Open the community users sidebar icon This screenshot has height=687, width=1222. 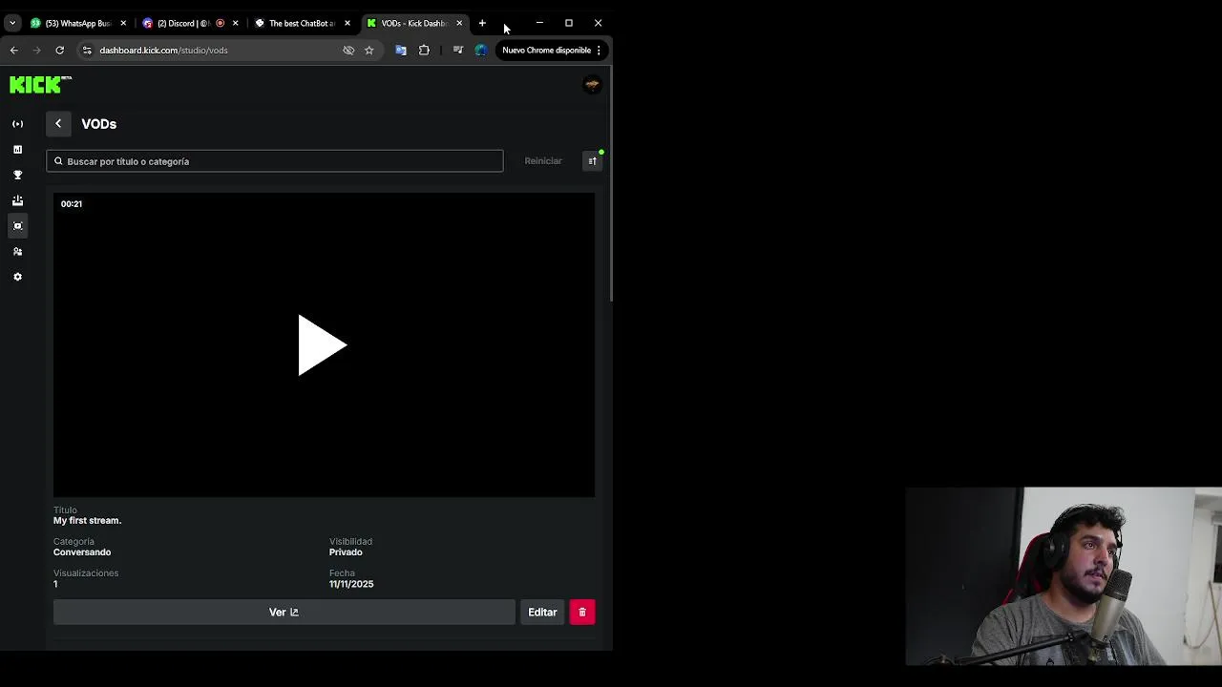(x=17, y=252)
